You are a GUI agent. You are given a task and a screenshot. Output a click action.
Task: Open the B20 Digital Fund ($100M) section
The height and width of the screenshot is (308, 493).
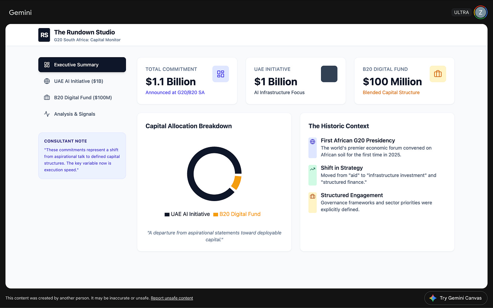point(82,97)
